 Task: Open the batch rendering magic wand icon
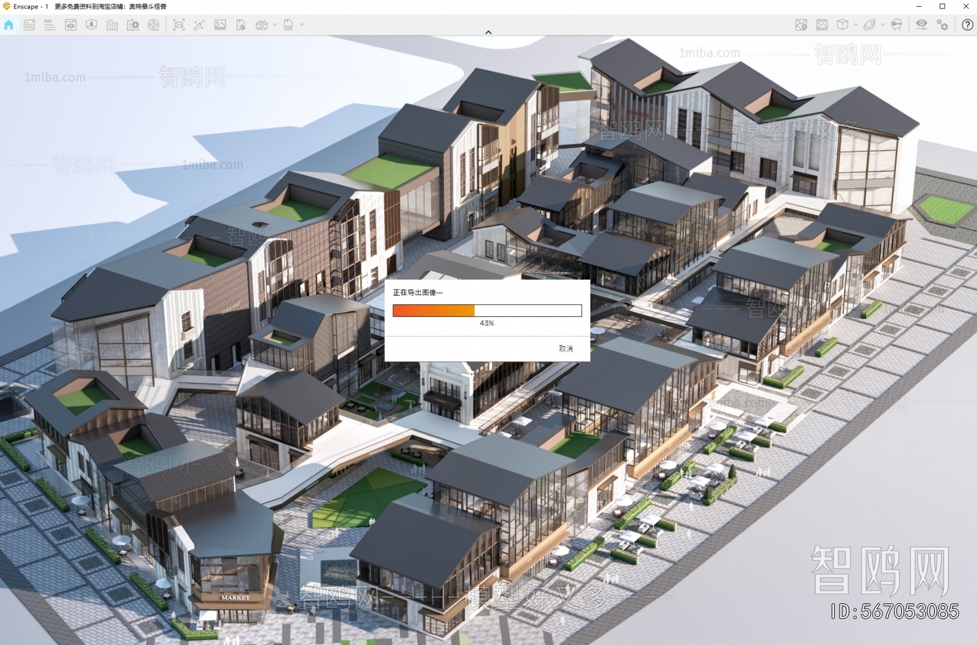[200, 26]
